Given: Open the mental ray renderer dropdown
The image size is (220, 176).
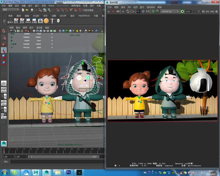Looking at the screenshot, I should coord(170,11).
